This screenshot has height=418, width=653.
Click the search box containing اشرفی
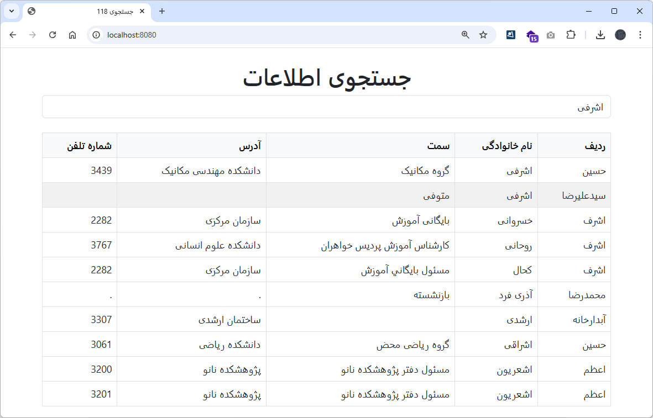tap(326, 107)
